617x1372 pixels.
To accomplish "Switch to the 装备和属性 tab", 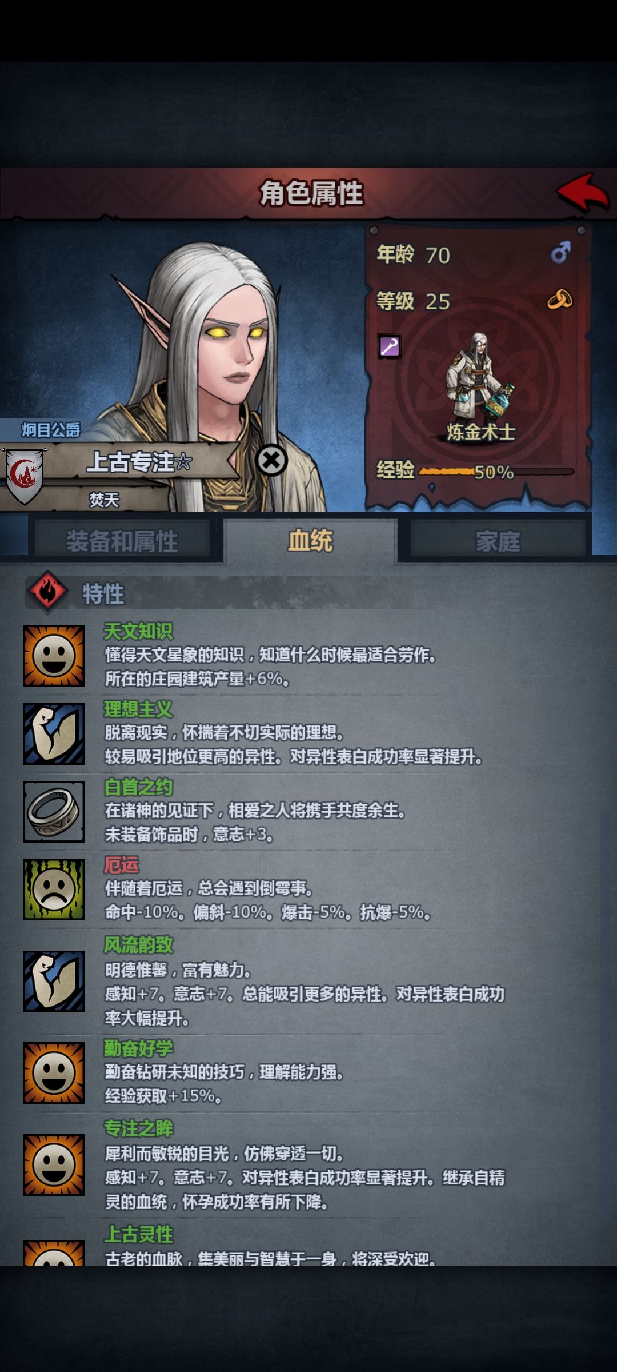I will (122, 541).
